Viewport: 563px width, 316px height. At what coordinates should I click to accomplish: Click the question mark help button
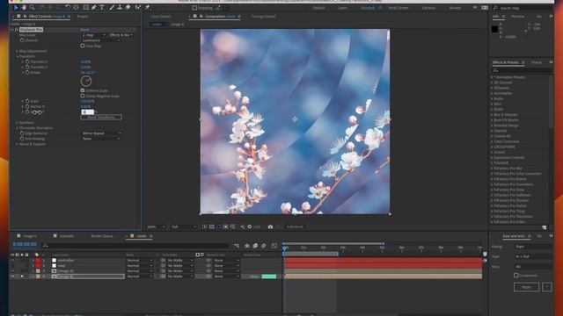(547, 287)
